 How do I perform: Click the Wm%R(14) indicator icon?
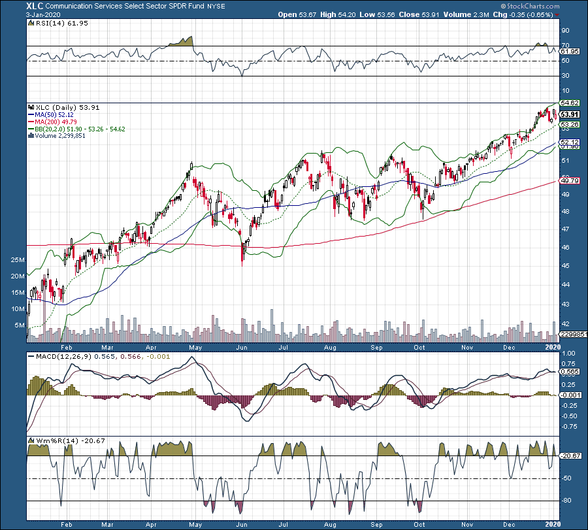point(31,440)
